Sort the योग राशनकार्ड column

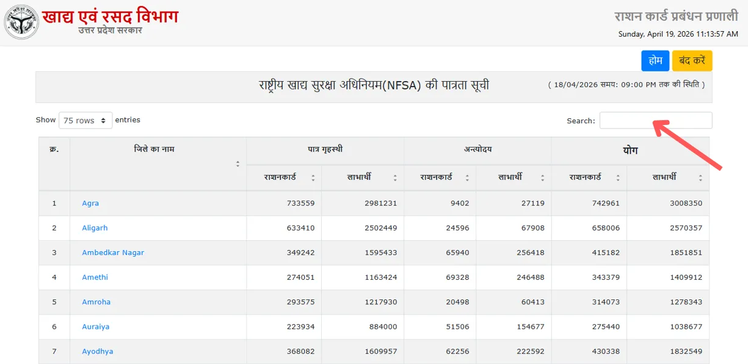point(617,178)
